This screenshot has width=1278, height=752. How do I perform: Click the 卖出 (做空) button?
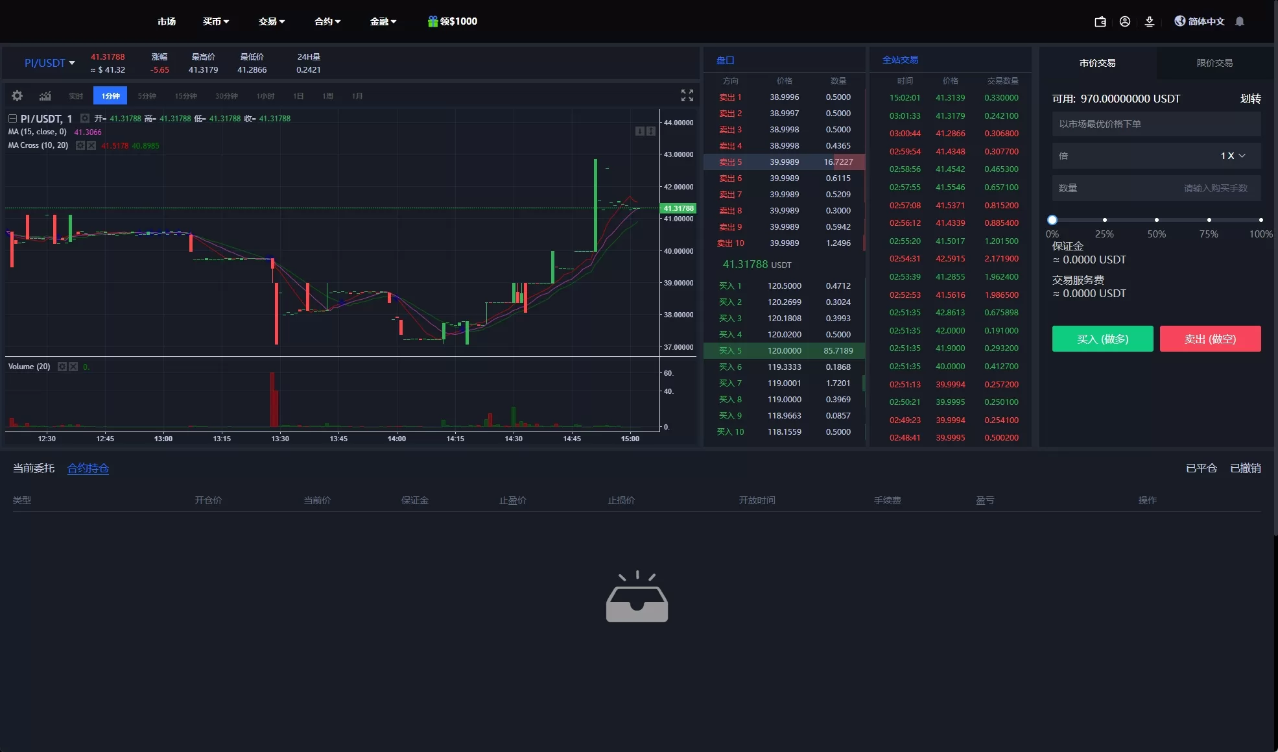(x=1210, y=339)
